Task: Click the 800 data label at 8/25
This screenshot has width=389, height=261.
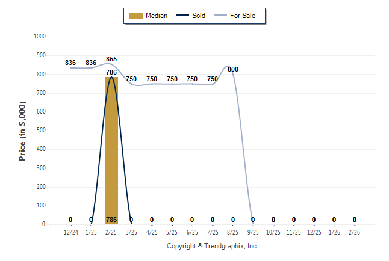Action: coord(233,70)
